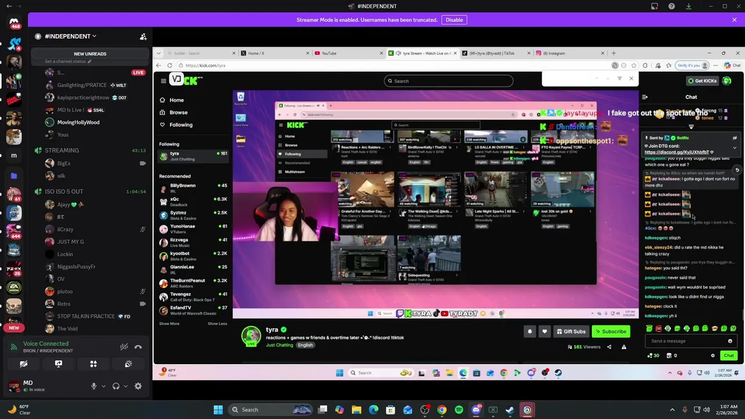The image size is (745, 419).
Task: Open the emoji picker in chat input
Action: pos(730,341)
